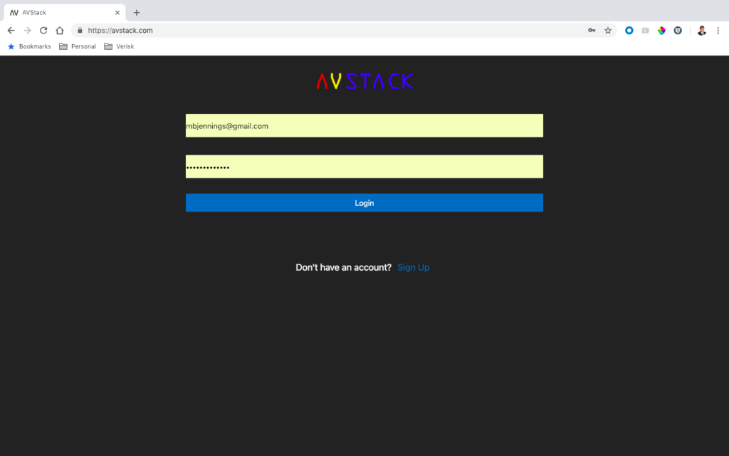Screen dimensions: 729x456
Task: Click the gray square extension icon
Action: coord(645,30)
